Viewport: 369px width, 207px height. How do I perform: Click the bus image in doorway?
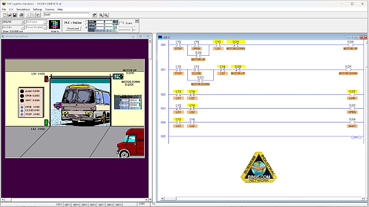pyautogui.click(x=85, y=104)
